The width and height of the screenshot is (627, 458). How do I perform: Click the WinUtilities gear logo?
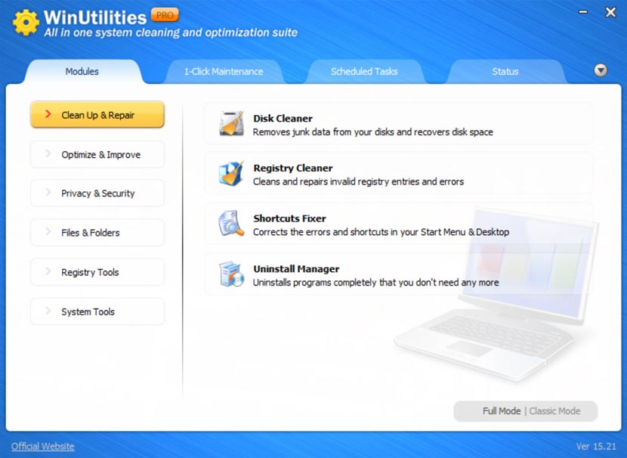25,23
